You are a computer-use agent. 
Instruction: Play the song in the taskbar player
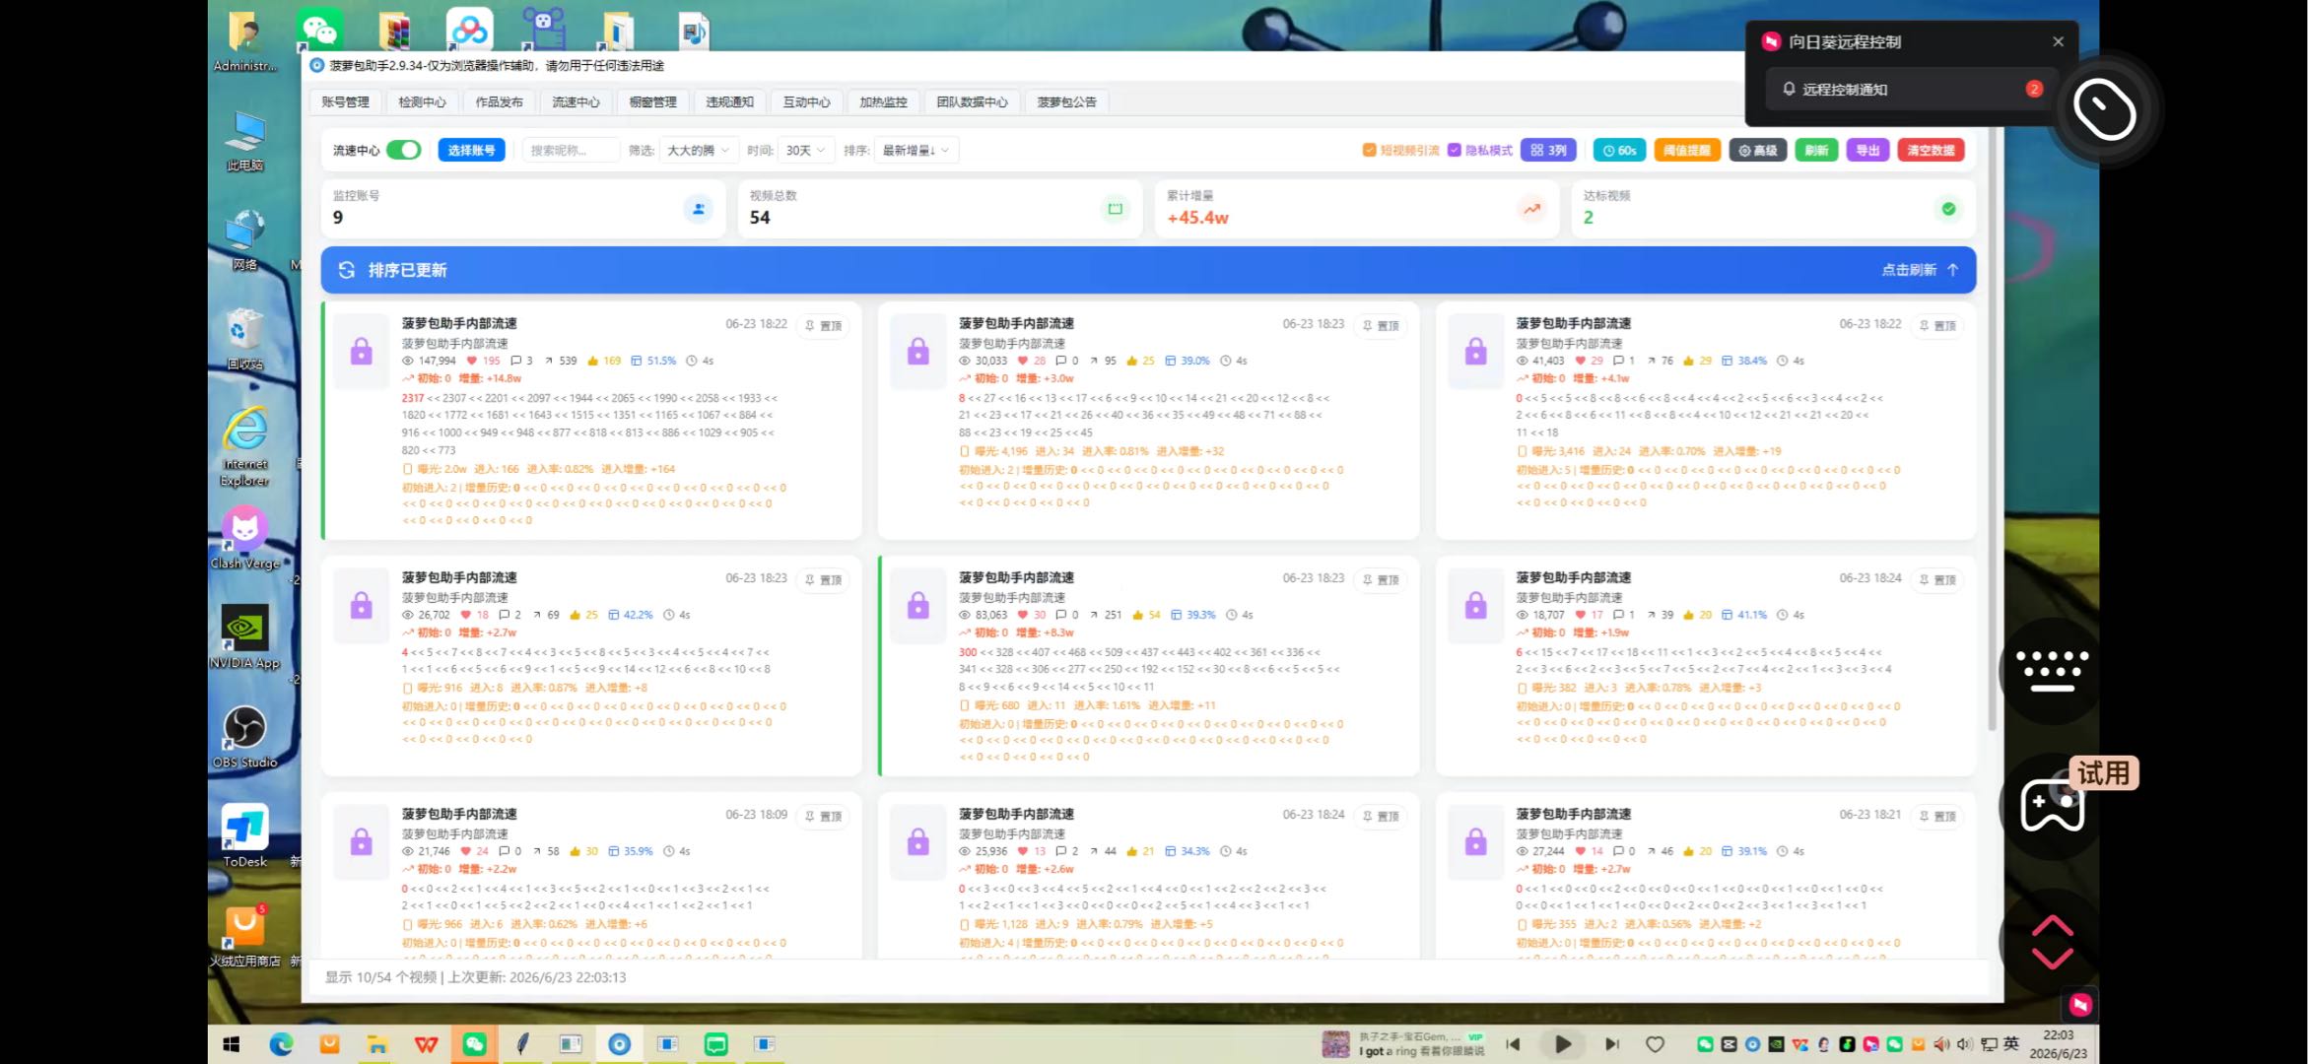coord(1562,1044)
